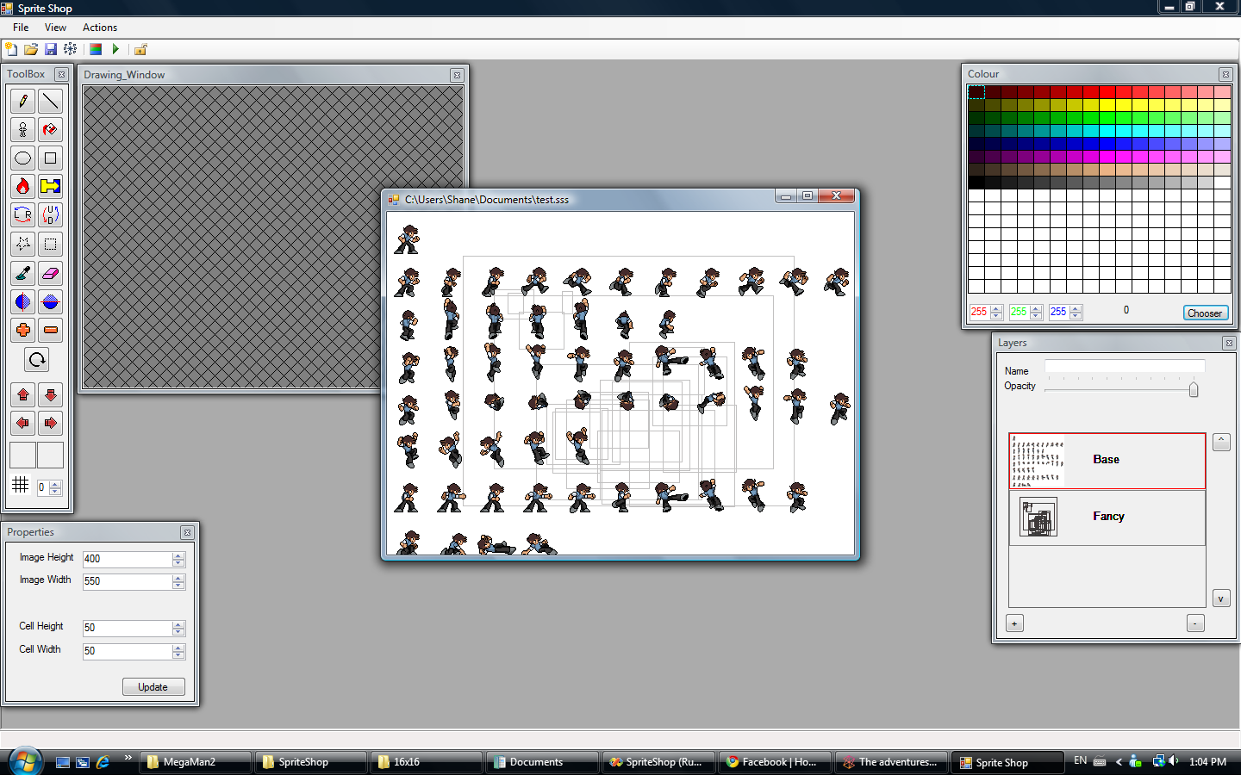Image resolution: width=1241 pixels, height=775 pixels.
Task: Select the Eraser tool
Action: click(x=51, y=274)
